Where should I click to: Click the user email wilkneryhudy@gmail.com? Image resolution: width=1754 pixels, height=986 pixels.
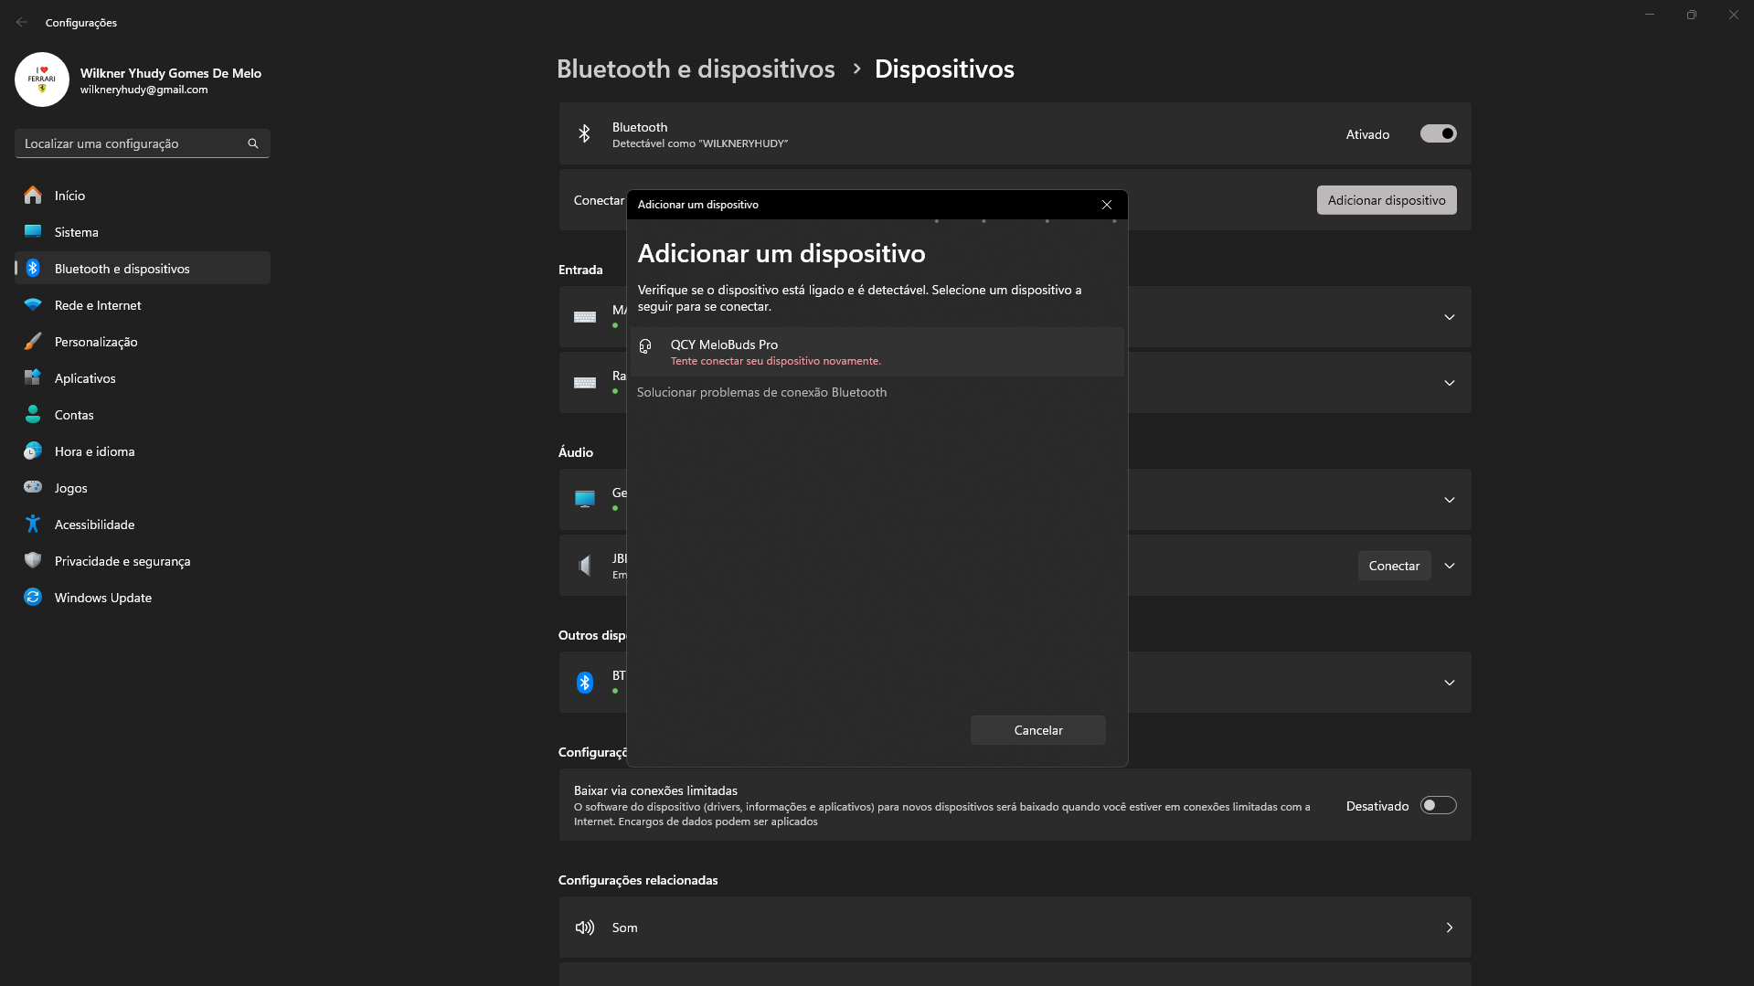point(144,90)
